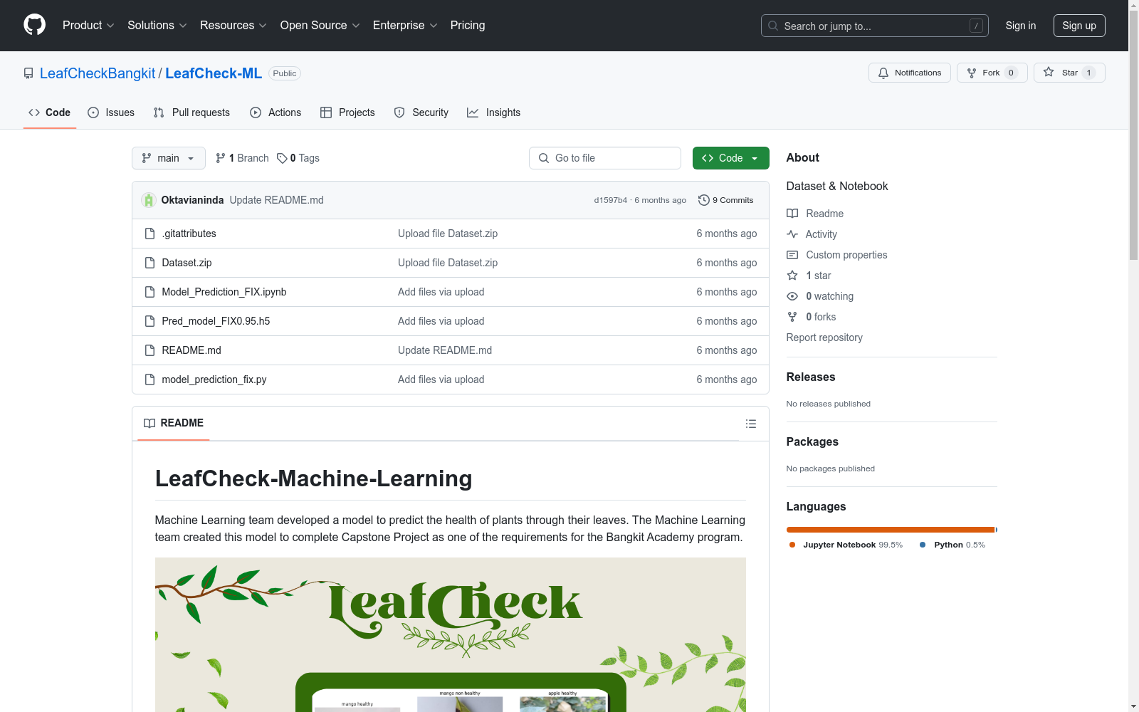The image size is (1139, 712).
Task: View the Security tab
Action: [421, 112]
